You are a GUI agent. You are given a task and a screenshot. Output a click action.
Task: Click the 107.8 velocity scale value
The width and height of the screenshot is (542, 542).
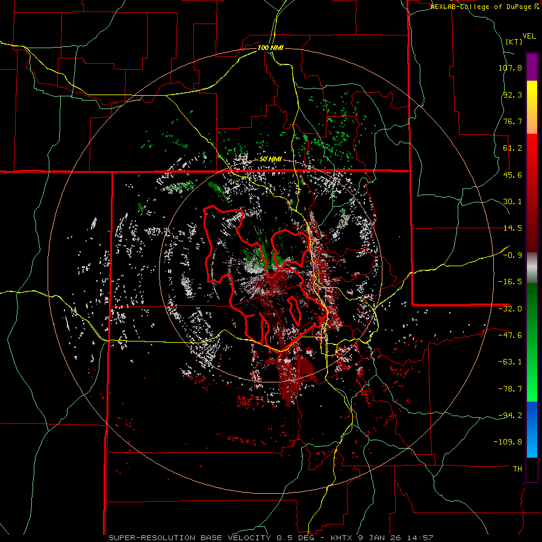[x=510, y=67]
